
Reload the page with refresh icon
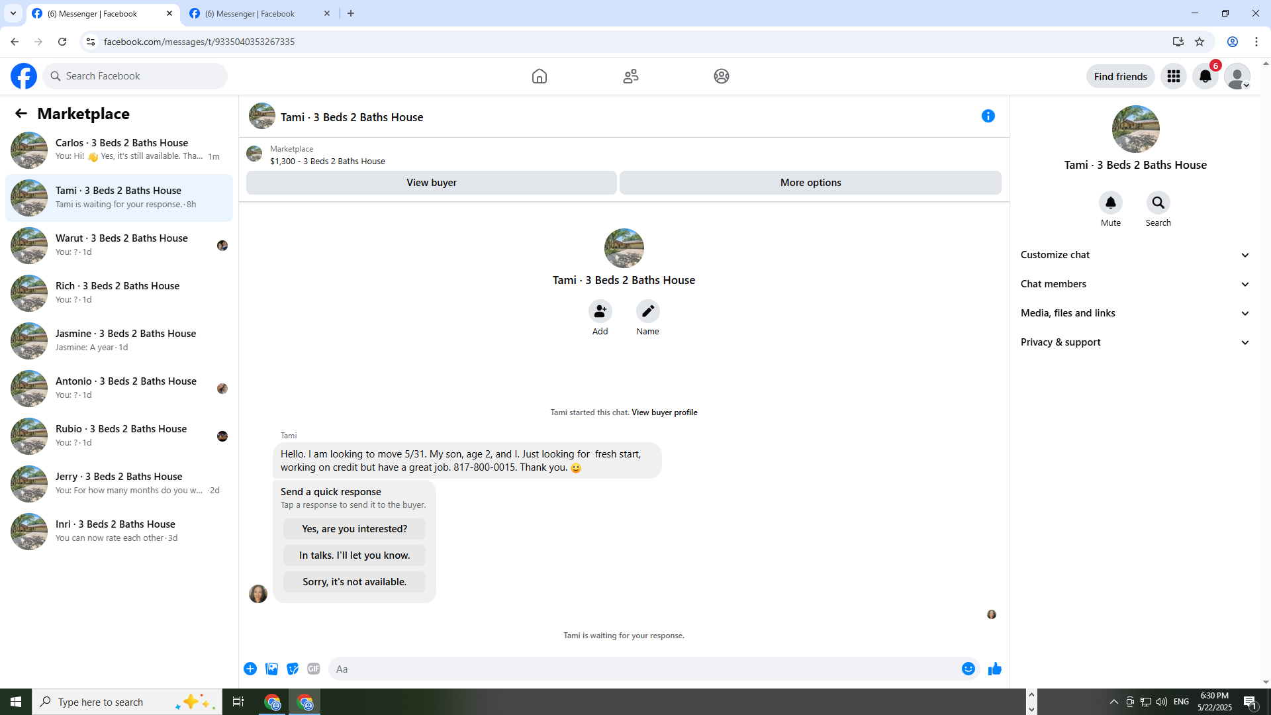pyautogui.click(x=62, y=42)
